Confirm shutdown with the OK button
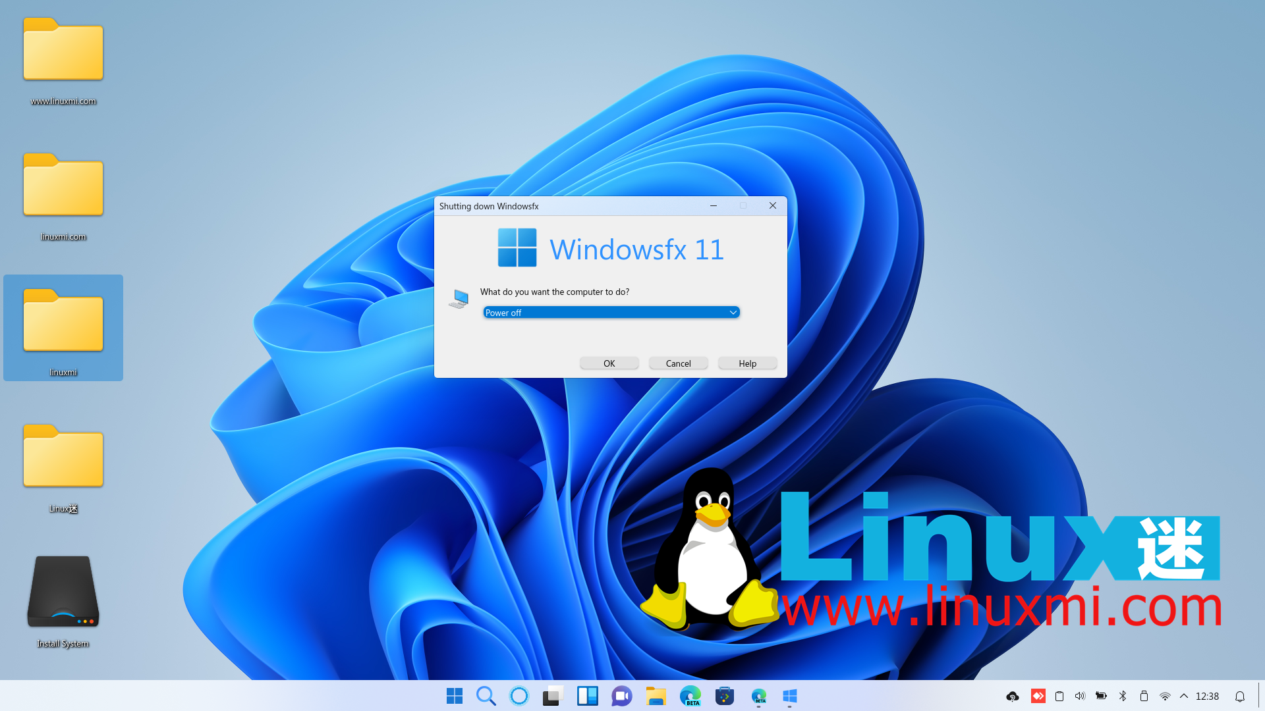 click(609, 363)
